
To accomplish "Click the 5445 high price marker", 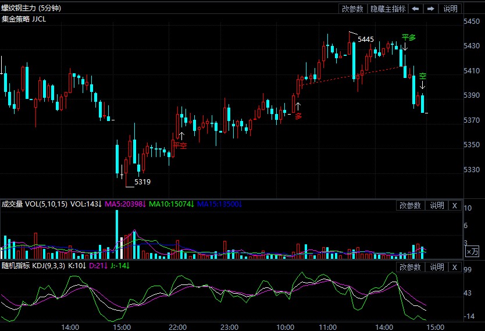I will [x=366, y=40].
